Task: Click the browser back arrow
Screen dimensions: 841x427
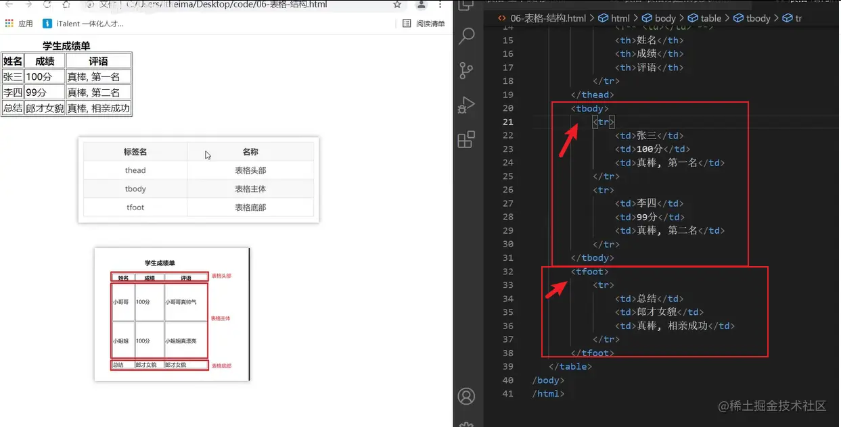Action: pos(10,5)
